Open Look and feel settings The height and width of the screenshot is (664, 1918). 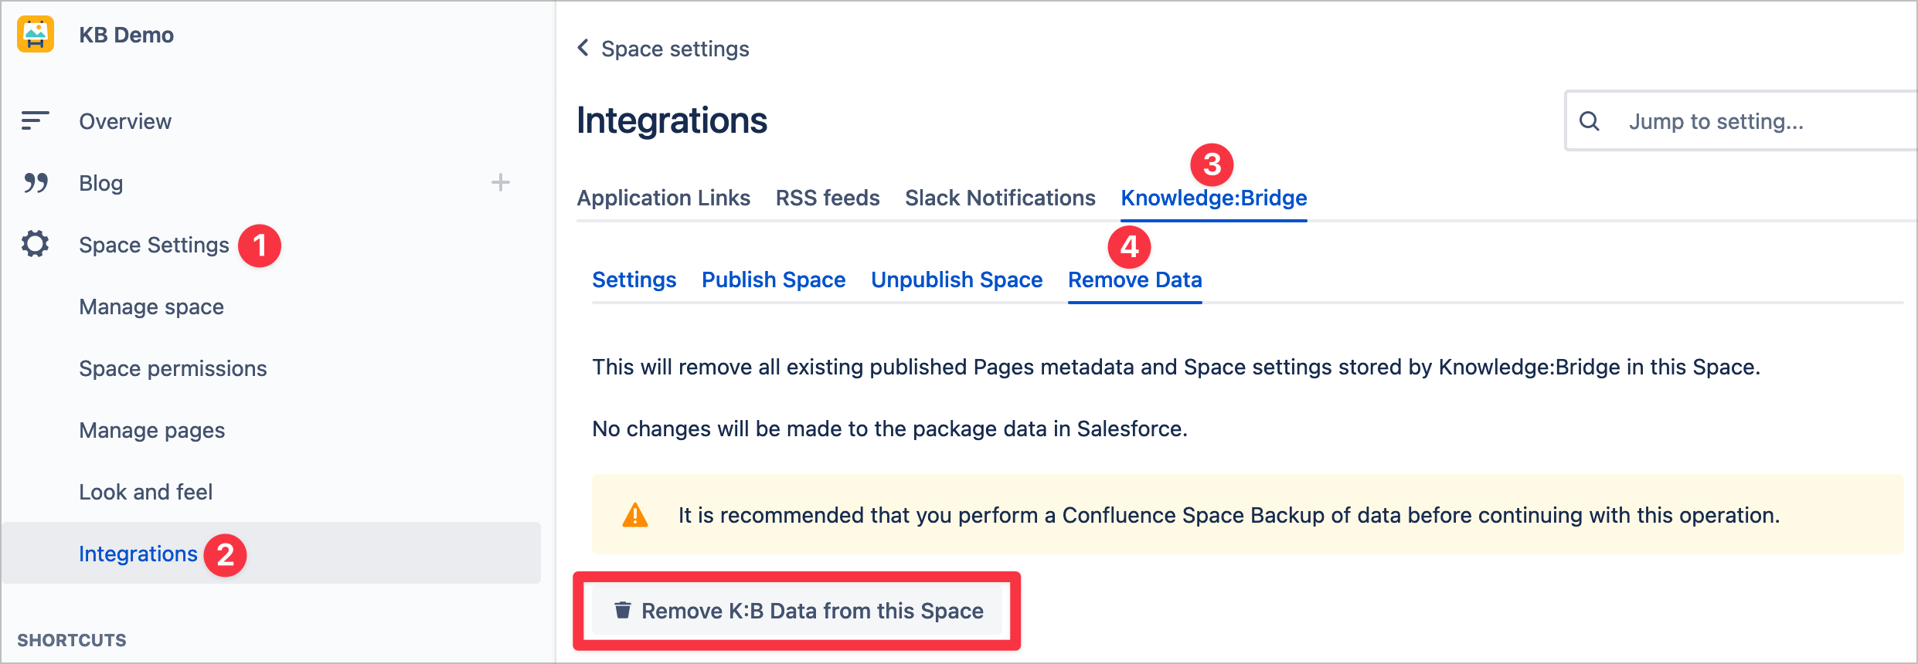pyautogui.click(x=146, y=492)
